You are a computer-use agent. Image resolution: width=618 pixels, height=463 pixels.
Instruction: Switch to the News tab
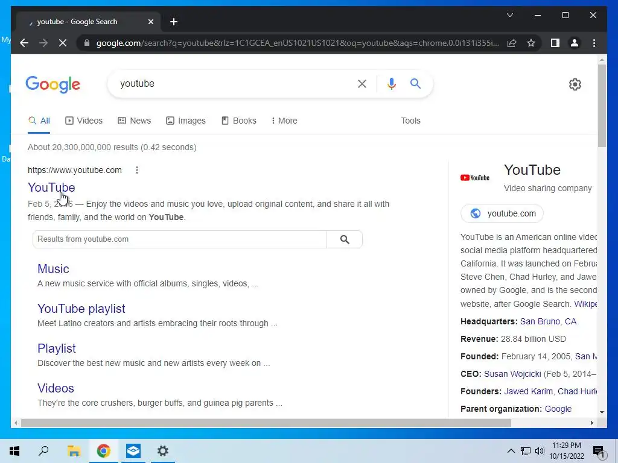135,121
